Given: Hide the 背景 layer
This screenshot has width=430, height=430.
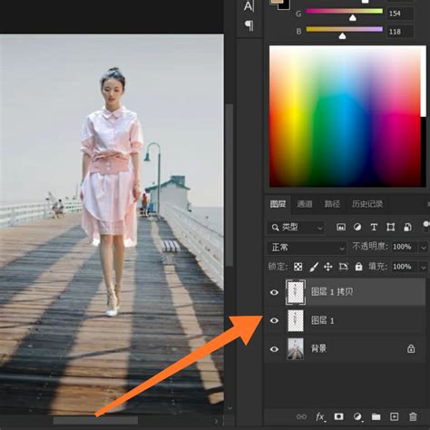Looking at the screenshot, I should [x=274, y=349].
